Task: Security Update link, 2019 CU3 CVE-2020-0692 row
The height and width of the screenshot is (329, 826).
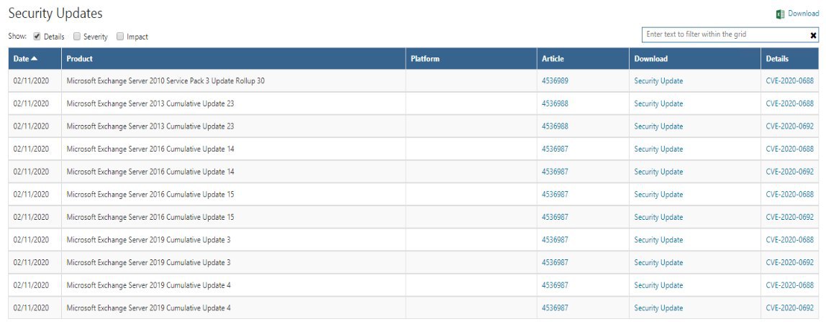Action: 658,262
